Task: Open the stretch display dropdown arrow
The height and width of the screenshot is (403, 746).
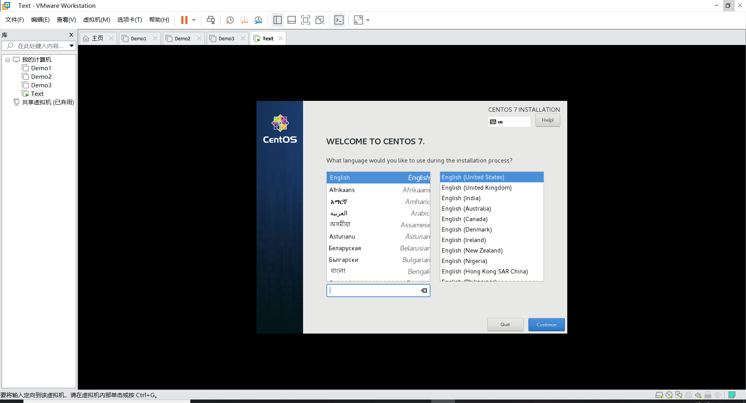Action: point(368,20)
